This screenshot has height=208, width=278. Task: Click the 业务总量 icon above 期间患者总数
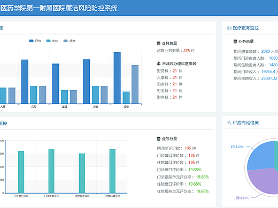pyautogui.click(x=235, y=42)
